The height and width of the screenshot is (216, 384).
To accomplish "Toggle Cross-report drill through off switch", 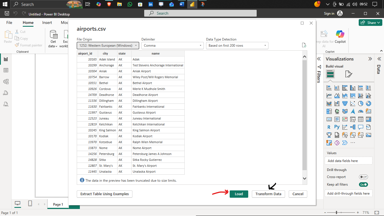I will click(363, 177).
